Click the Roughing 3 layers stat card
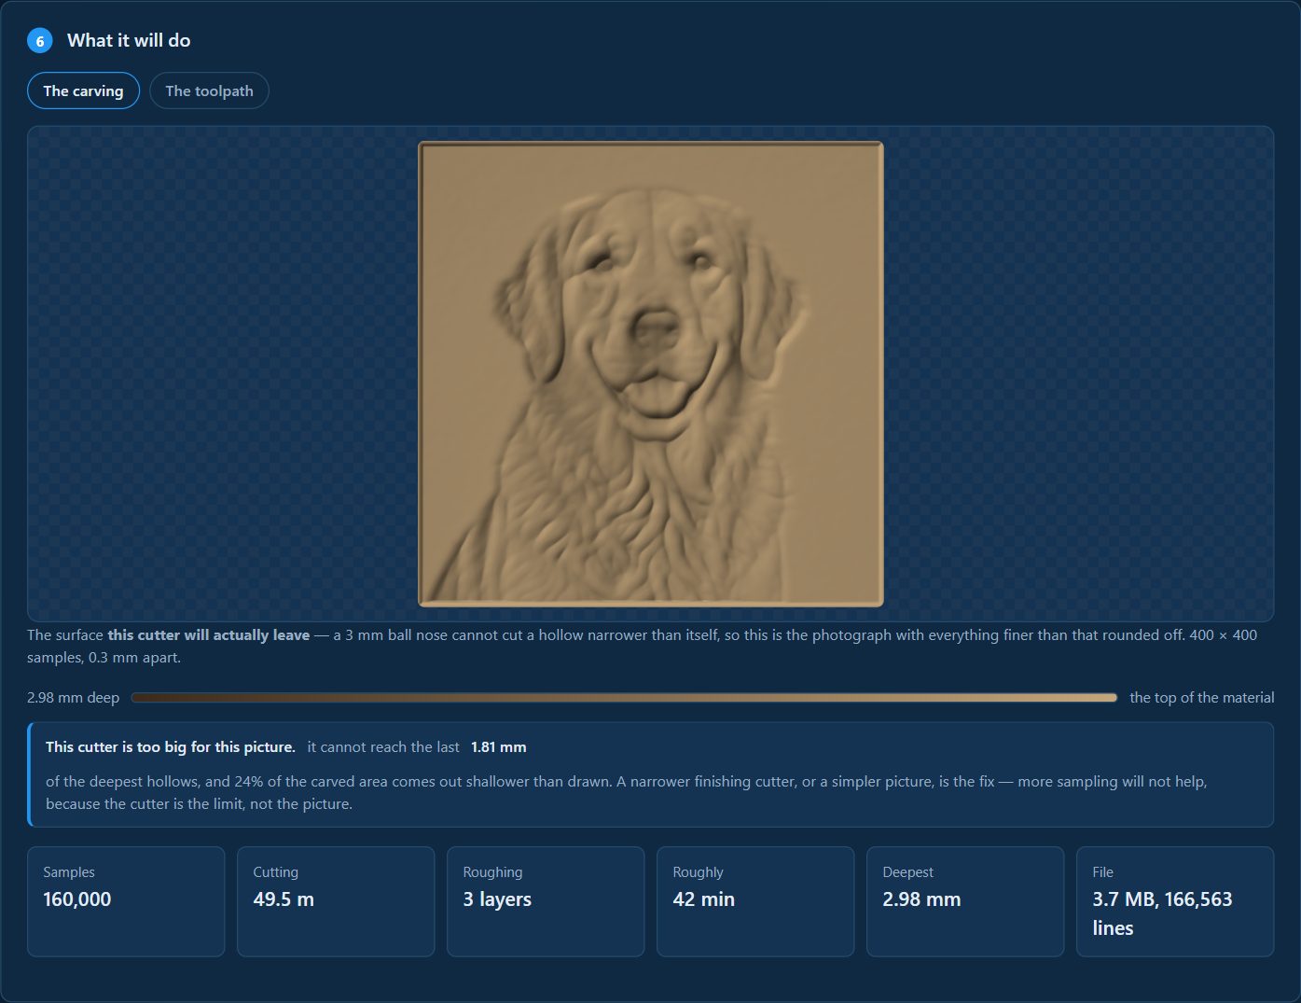The height and width of the screenshot is (1003, 1301). pos(546,901)
